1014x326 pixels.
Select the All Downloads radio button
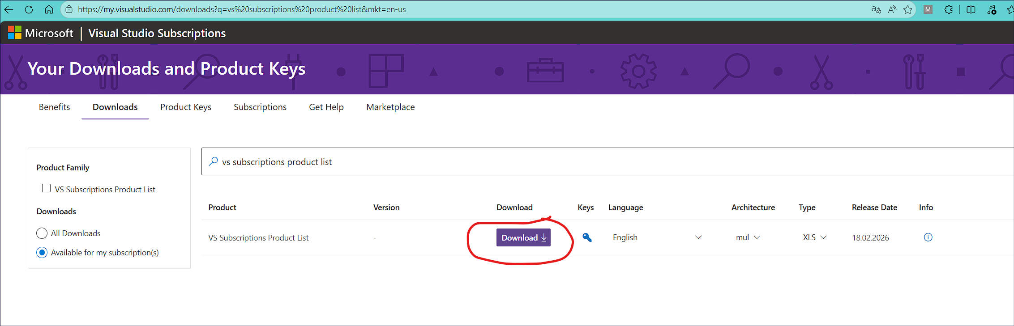(x=42, y=233)
